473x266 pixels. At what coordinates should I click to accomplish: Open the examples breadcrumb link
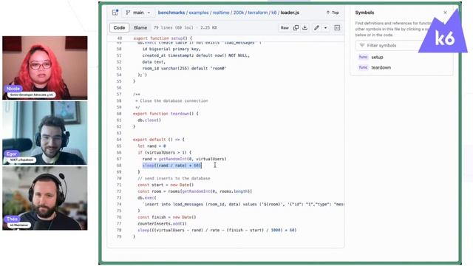199,13
